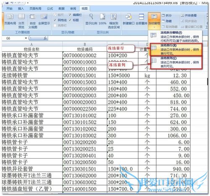This screenshot has width=210, height=196.
Task: Click cell 连续铸铁管
Action: [32, 75]
